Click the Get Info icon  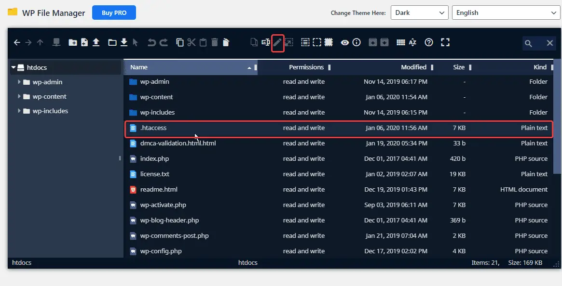356,42
